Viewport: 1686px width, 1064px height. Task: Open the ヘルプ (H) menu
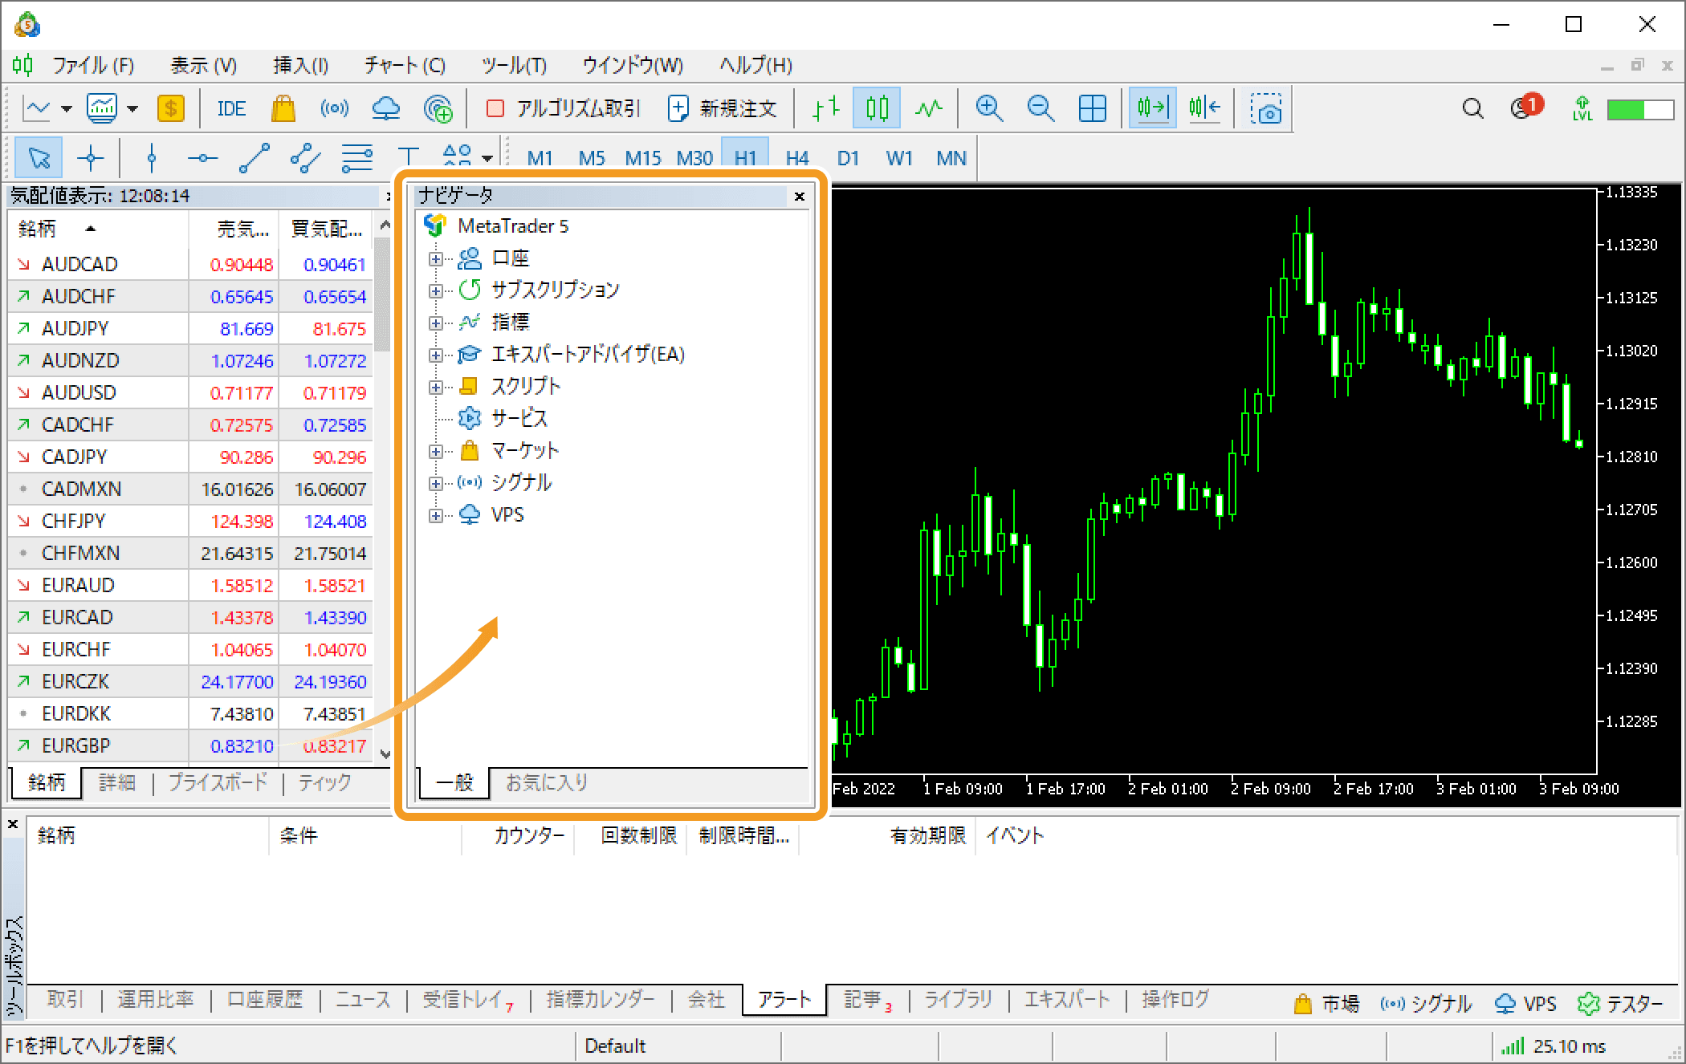(x=755, y=65)
